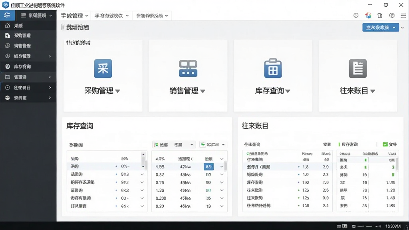This screenshot has height=230, width=409.
Task: Click the 往来账目 sidebar play-circle icon
Action: 8,87
